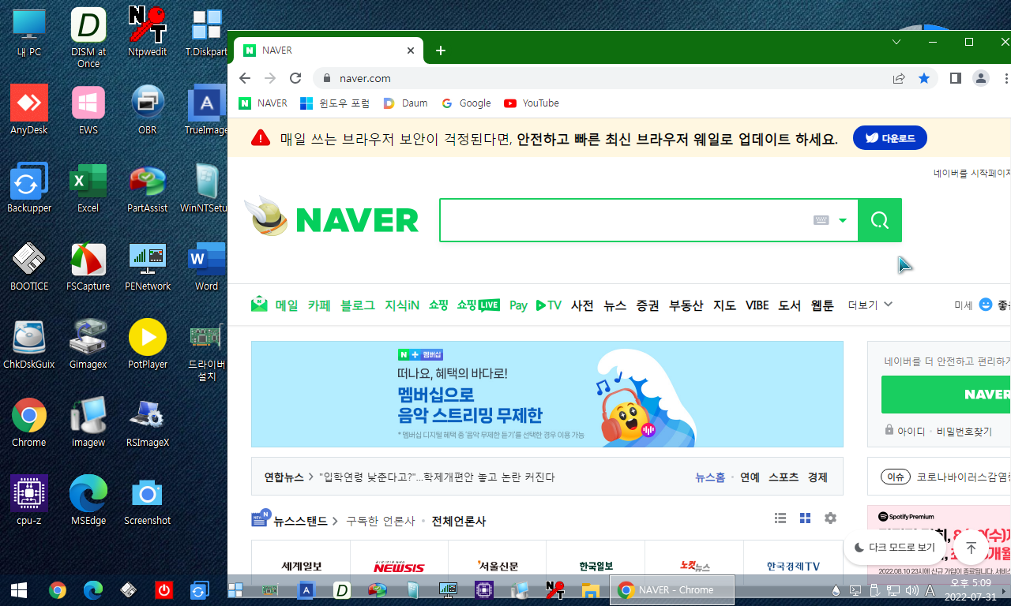Open the Windows Start button
Image resolution: width=1011 pixels, height=606 pixels.
tap(19, 589)
